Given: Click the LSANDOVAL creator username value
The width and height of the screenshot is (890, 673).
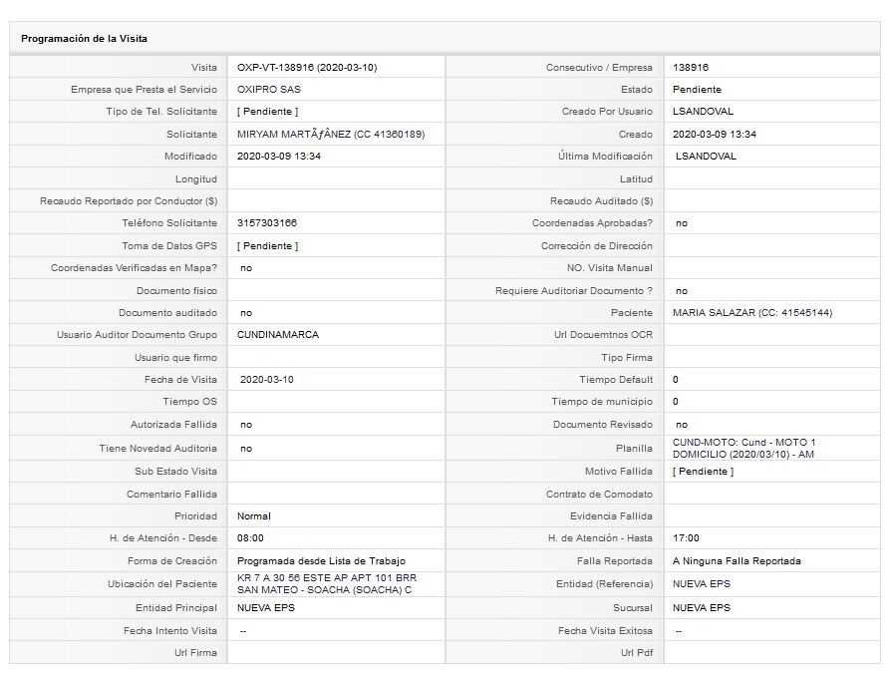Looking at the screenshot, I should click(x=703, y=112).
